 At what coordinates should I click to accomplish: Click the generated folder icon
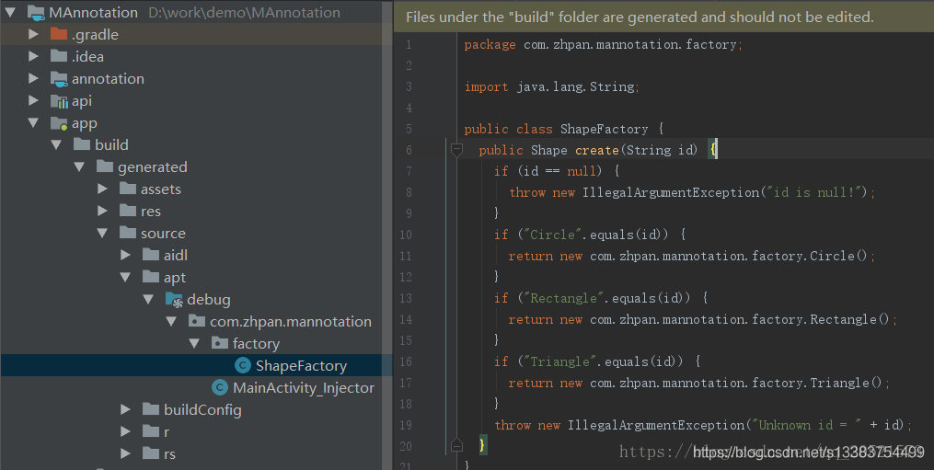(105, 166)
